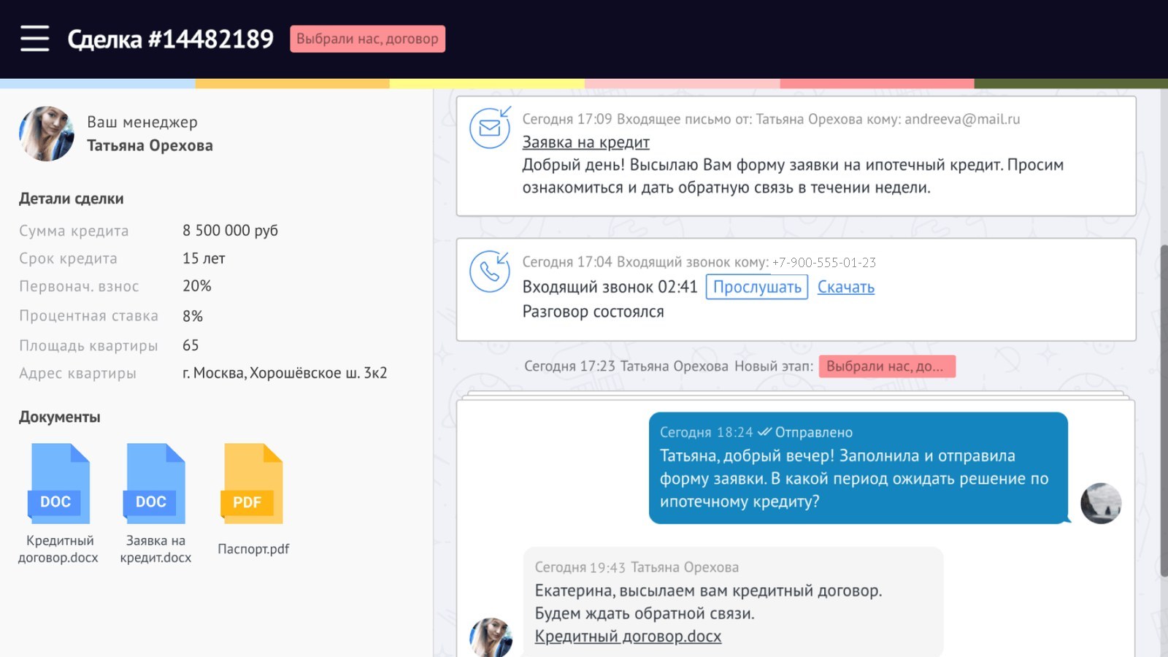Click the header status badge Выбрали нас, договор
Viewport: 1168px width, 657px height.
[x=367, y=39]
